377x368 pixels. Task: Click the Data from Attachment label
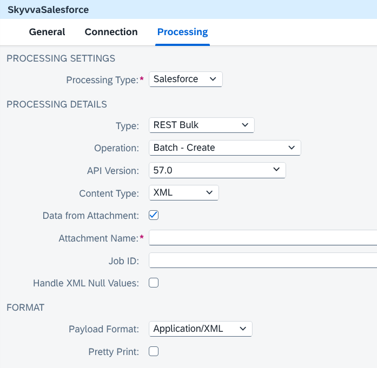click(91, 216)
